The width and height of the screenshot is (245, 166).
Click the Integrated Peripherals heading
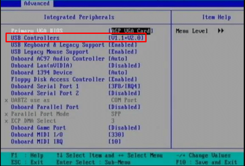79,17
